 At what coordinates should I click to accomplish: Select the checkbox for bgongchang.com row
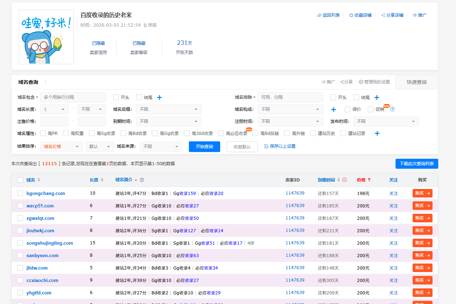[20, 193]
